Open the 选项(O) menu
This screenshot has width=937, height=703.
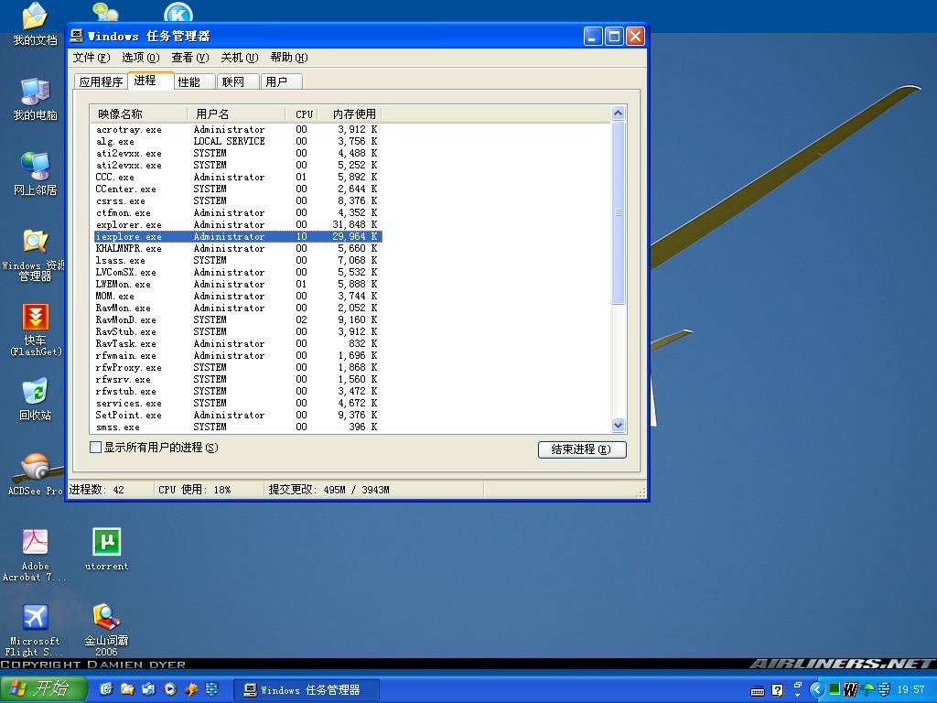140,58
